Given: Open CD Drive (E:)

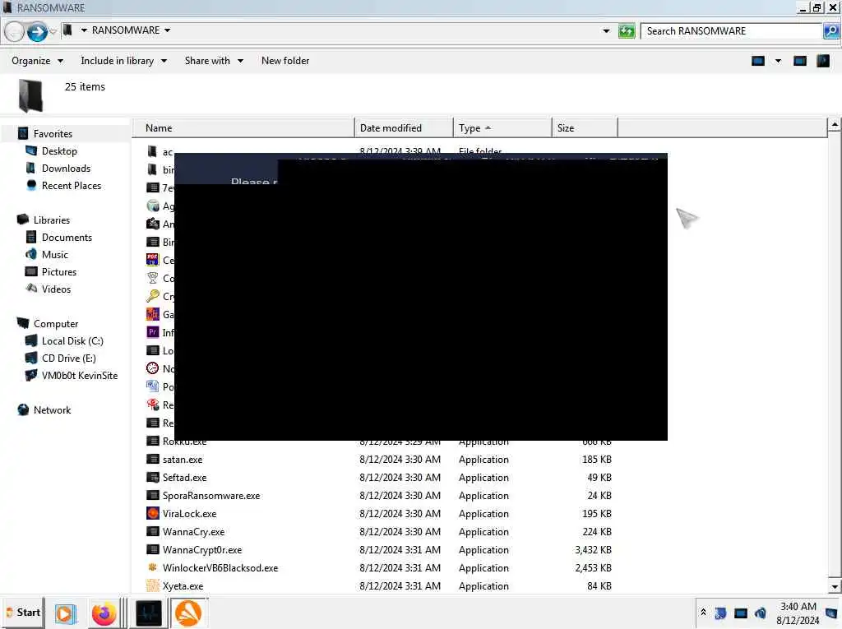Looking at the screenshot, I should click(69, 358).
